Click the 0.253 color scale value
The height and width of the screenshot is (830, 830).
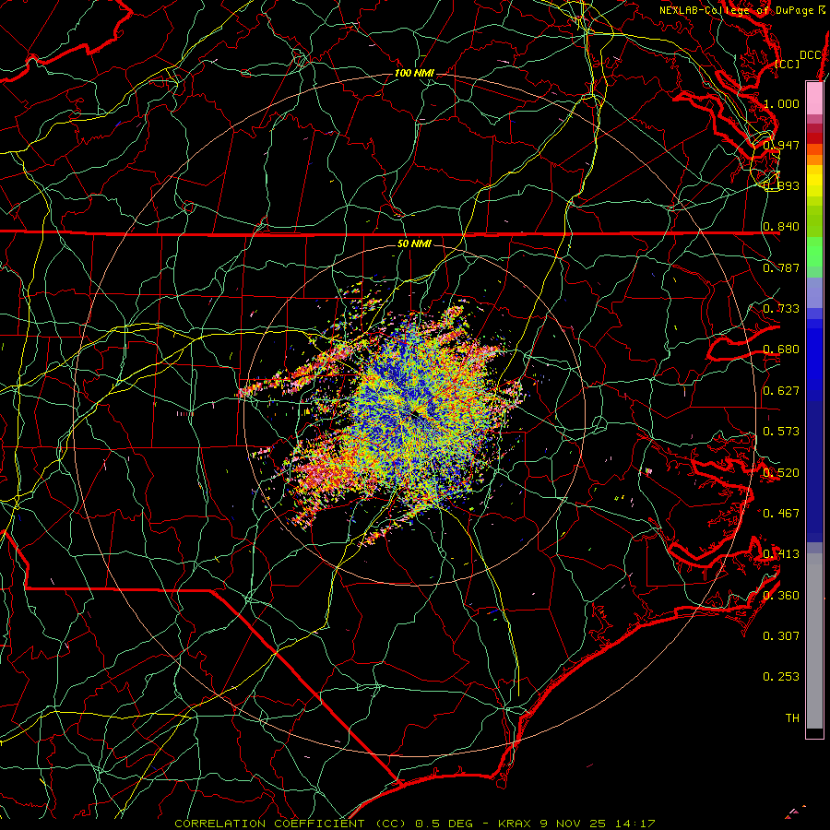pyautogui.click(x=781, y=677)
